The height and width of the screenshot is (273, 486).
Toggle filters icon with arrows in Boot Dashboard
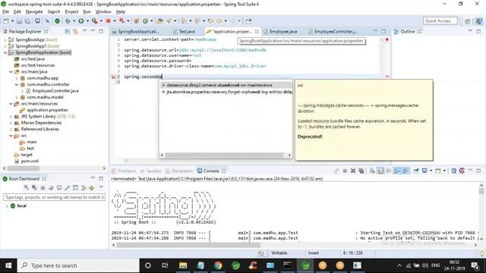tap(84, 187)
